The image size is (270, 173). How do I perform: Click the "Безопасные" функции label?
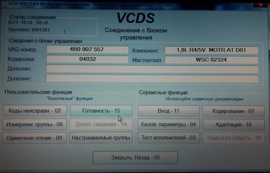70,99
